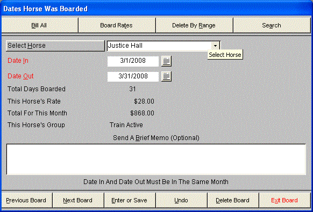Screen dimensions: 313x212
Task: Click into the Date Out field
Action: [x=133, y=77]
